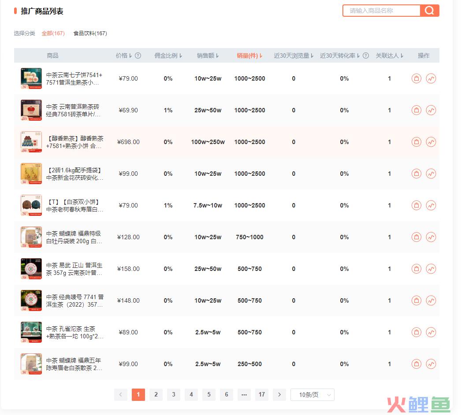Click bag icon for ¥698.00 醇香熟茶 row
The width and height of the screenshot is (461, 415).
(x=416, y=142)
